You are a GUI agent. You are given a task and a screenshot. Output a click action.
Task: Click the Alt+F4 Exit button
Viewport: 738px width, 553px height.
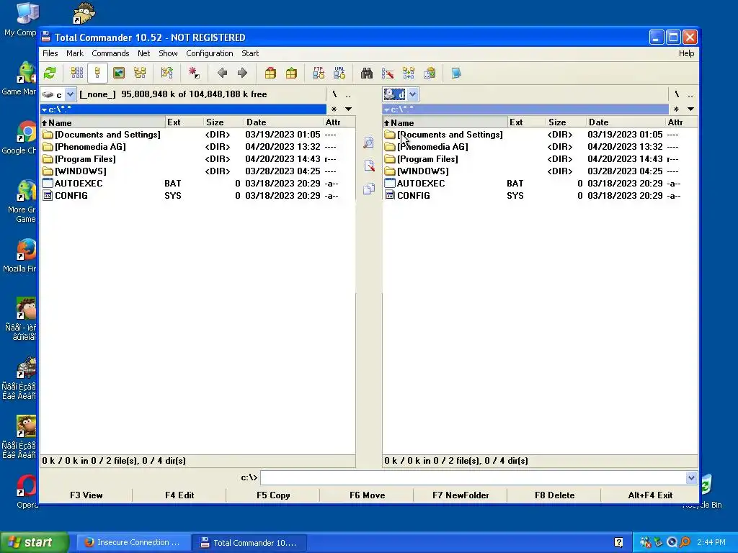[650, 495]
